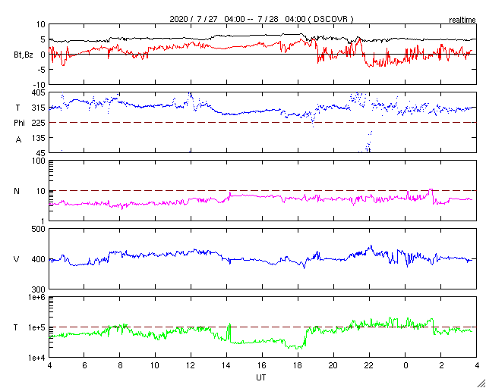Viewport: 486px width, 388px height.
Task: Click the magenta density peak after 0 UT
Action: tap(431, 190)
